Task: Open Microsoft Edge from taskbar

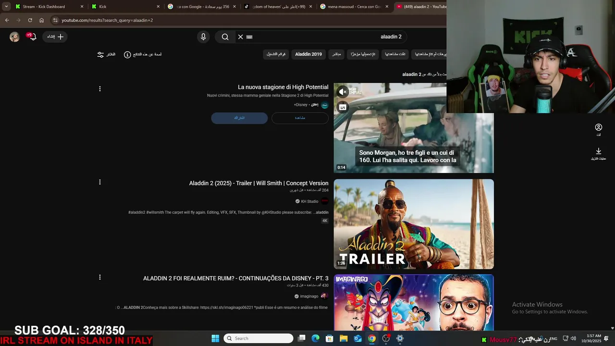Action: coord(315,338)
